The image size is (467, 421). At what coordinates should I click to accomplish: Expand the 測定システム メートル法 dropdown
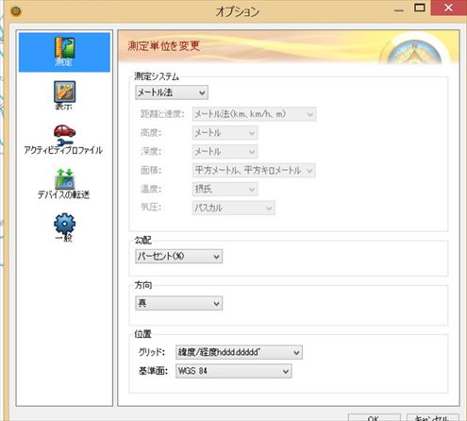pyautogui.click(x=172, y=93)
